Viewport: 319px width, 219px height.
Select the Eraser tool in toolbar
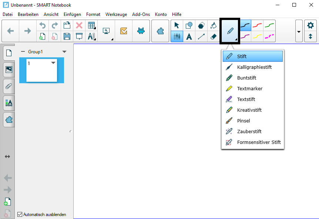[213, 36]
